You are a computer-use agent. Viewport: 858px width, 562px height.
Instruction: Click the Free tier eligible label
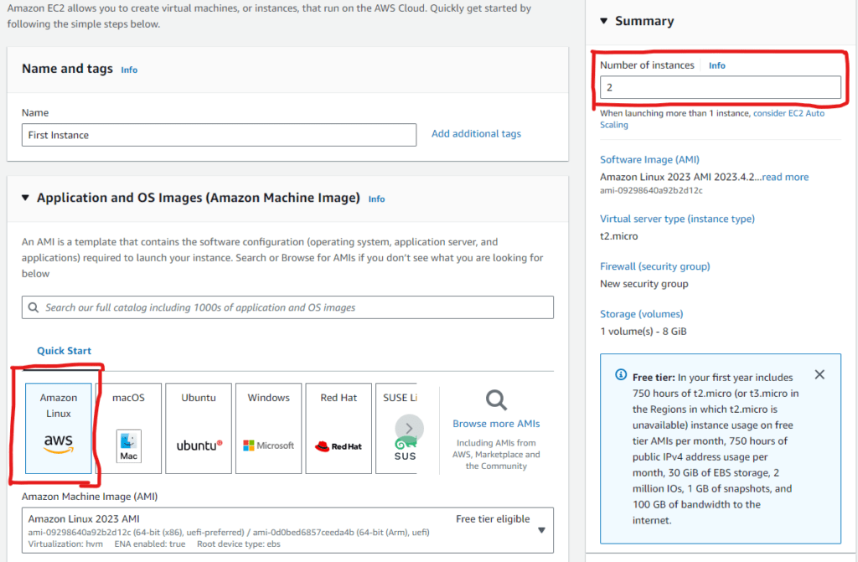point(493,518)
